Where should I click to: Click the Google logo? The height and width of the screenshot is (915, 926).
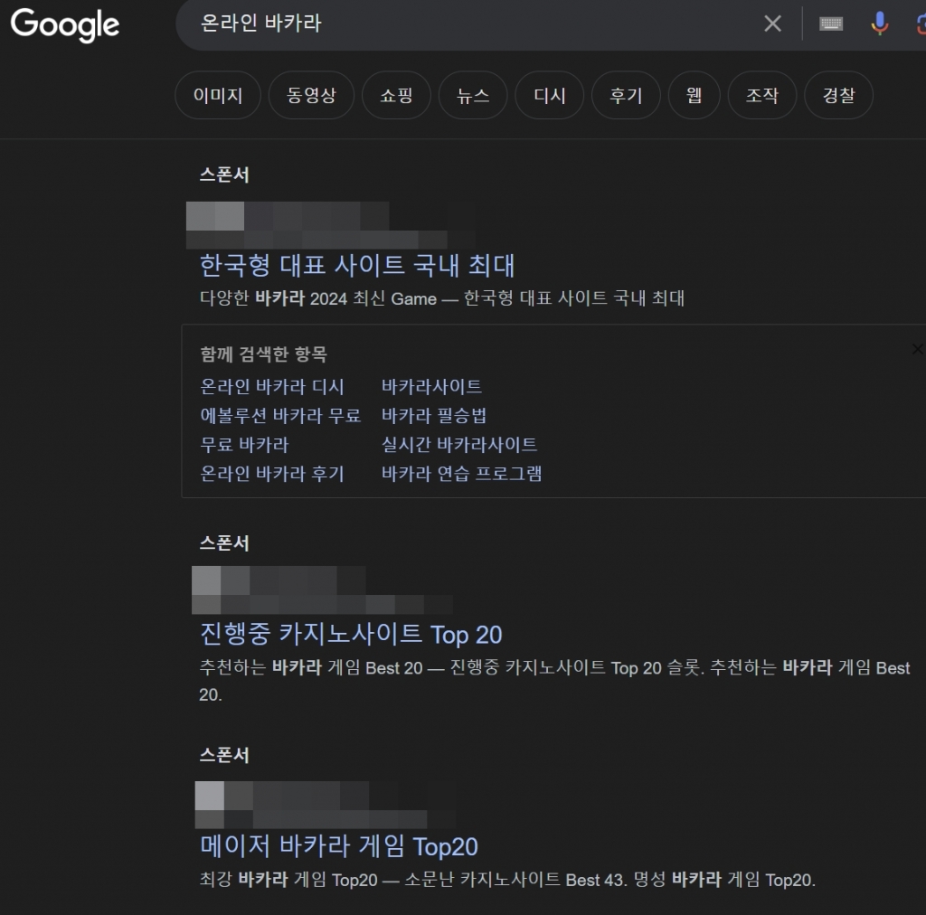coord(65,25)
